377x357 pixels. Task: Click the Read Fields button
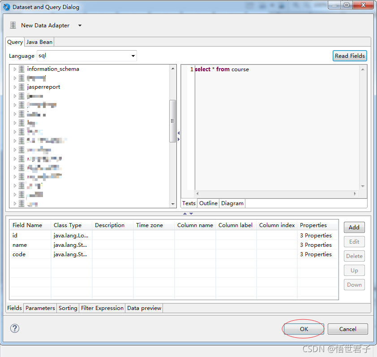point(349,56)
